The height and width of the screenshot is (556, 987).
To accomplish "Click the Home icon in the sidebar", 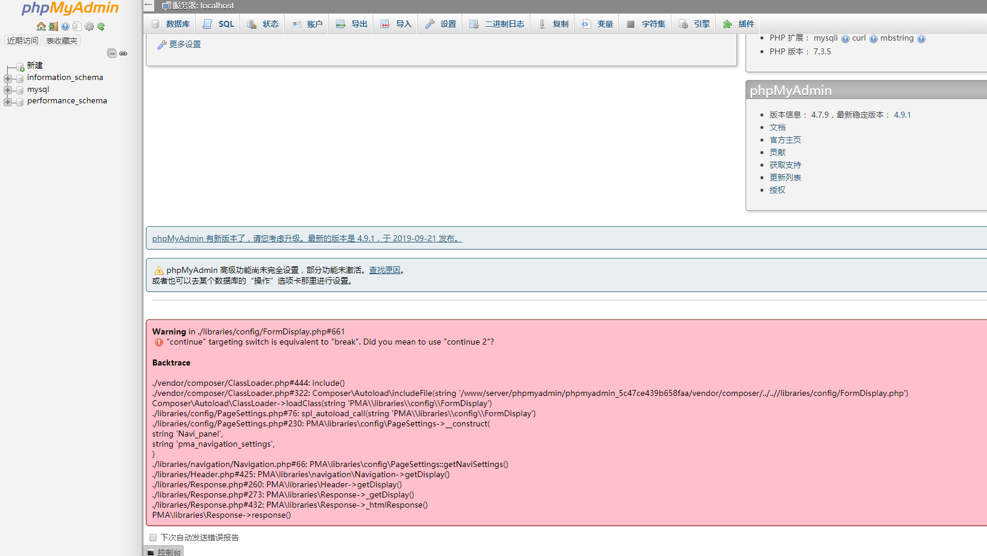I will tap(41, 26).
